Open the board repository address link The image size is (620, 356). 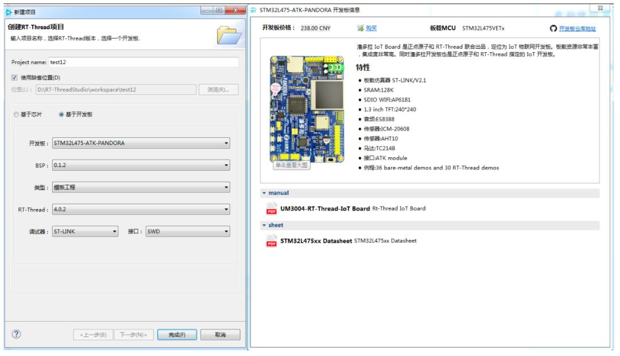(x=578, y=29)
